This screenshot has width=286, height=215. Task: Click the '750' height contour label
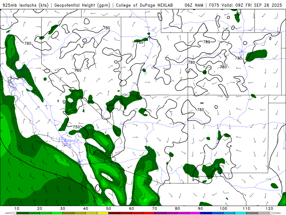point(76,127)
